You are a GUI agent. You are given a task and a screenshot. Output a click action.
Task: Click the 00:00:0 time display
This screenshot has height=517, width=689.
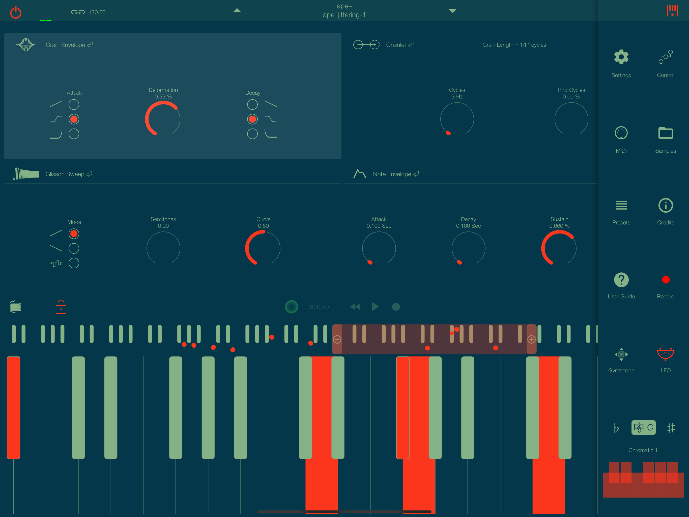pos(318,307)
